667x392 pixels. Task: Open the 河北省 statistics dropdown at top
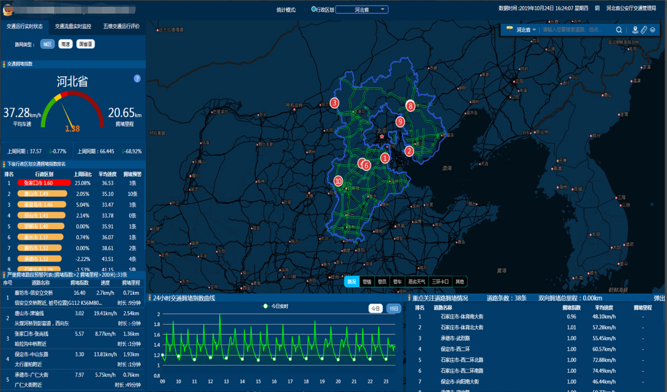tap(362, 9)
